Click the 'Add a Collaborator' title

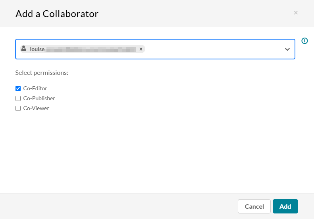pos(57,14)
